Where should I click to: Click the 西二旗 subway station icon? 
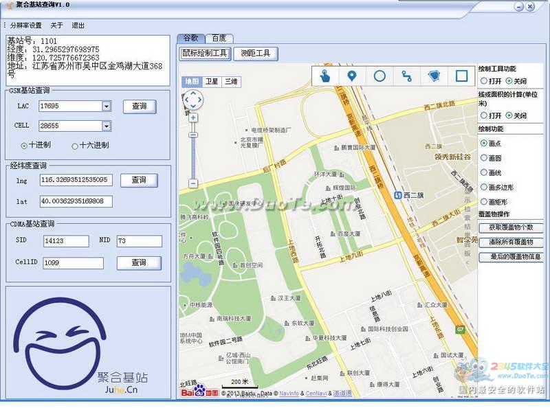[397, 195]
